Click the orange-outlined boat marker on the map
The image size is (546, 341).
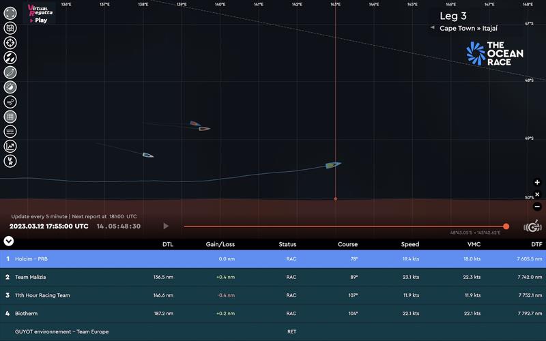click(204, 129)
